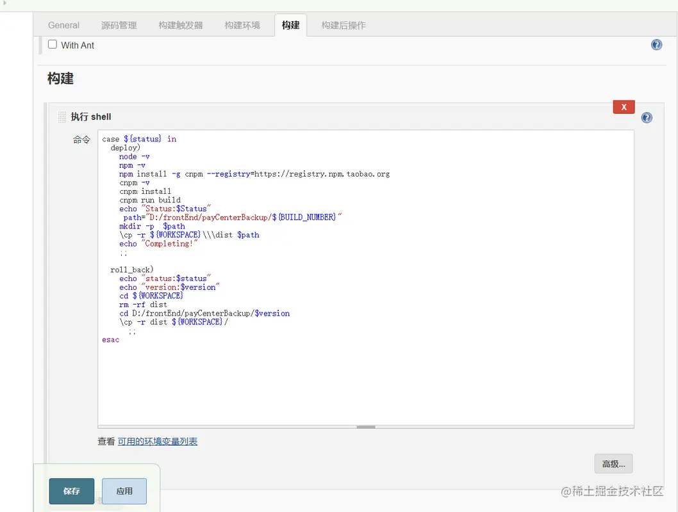Click the 'case ${status} in' line
Image resolution: width=678 pixels, height=512 pixels.
click(x=139, y=139)
